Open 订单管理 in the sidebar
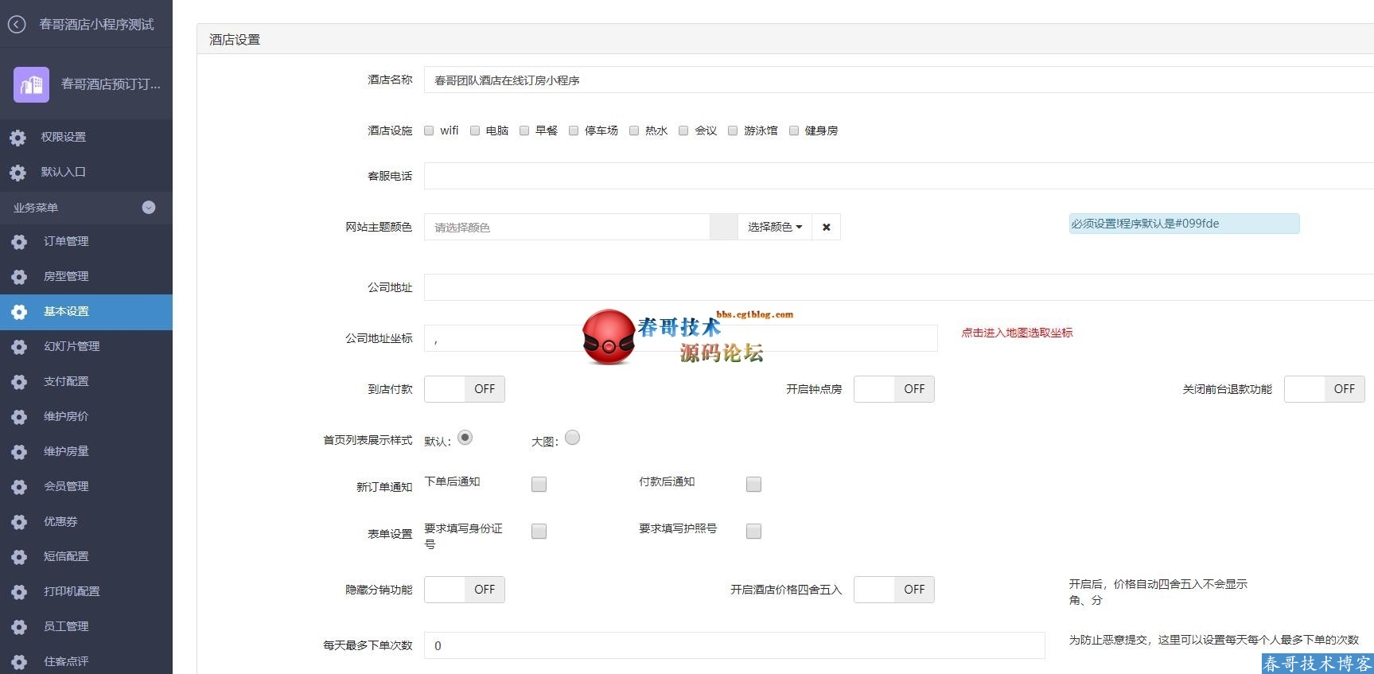Image resolution: width=1374 pixels, height=674 pixels. 86,242
